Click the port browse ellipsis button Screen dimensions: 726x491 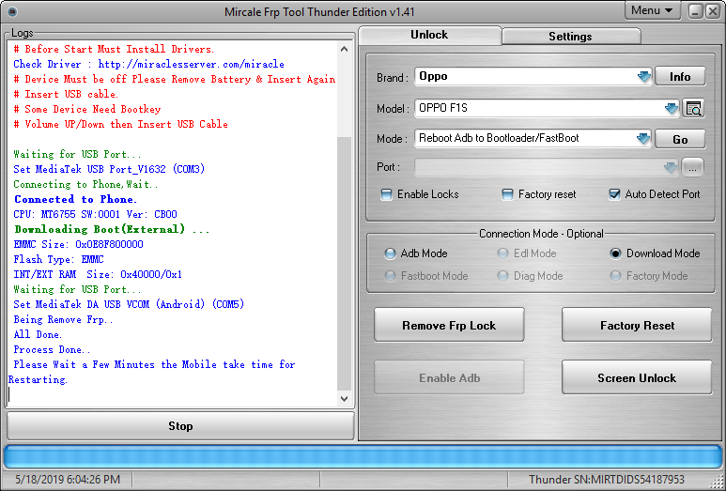tap(693, 168)
